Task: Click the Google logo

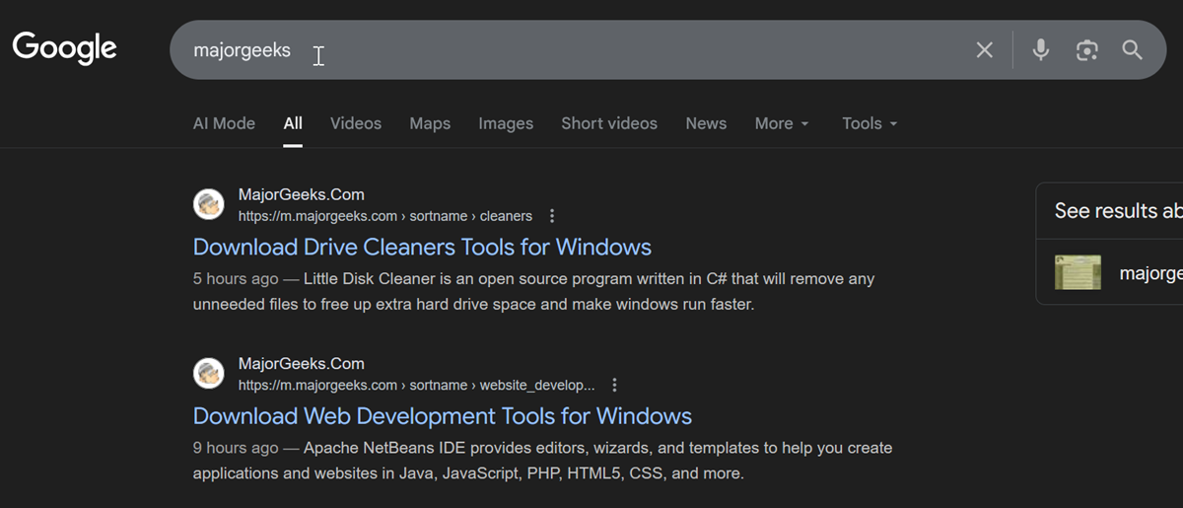Action: click(65, 47)
